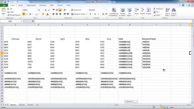Switch to Page Layout view in status bar
The height and width of the screenshot is (109, 194).
coord(164,107)
